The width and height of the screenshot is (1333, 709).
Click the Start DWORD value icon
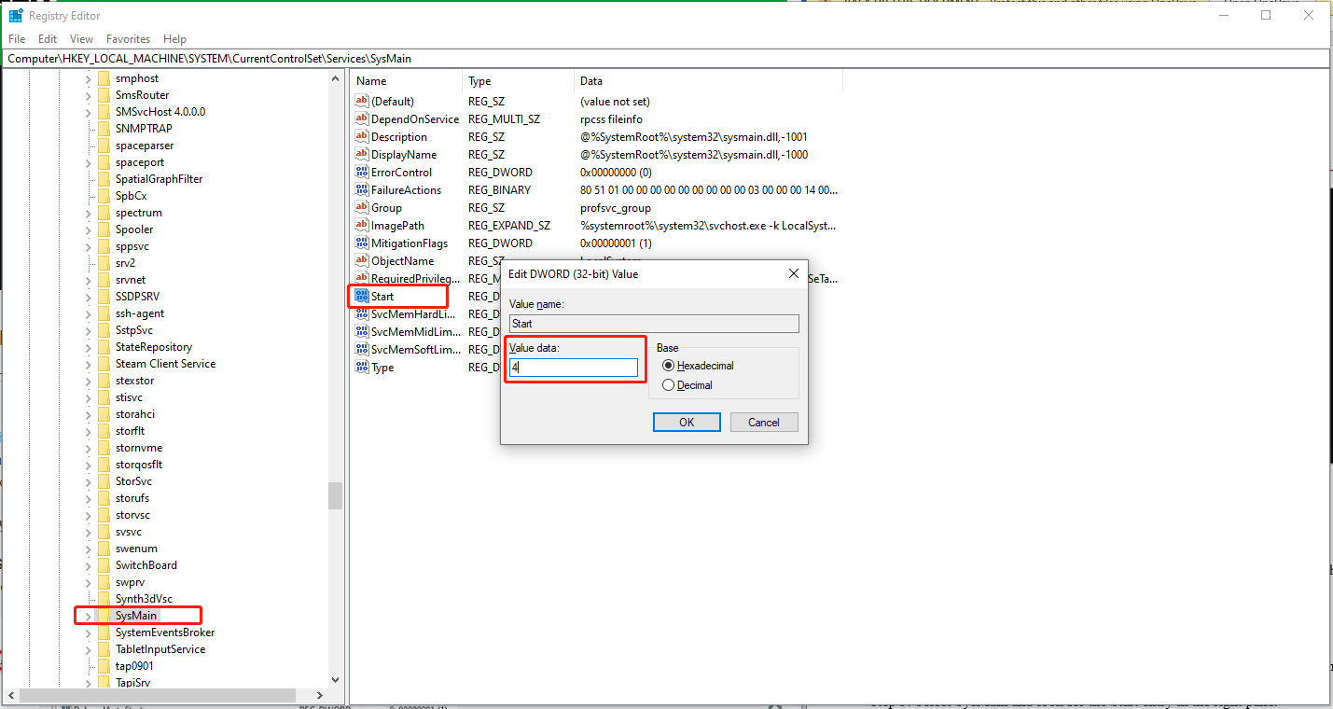(363, 296)
